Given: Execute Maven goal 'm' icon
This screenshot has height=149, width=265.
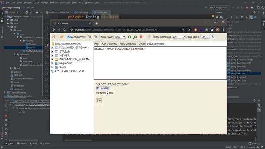Looking at the screenshot, I should [242, 17].
